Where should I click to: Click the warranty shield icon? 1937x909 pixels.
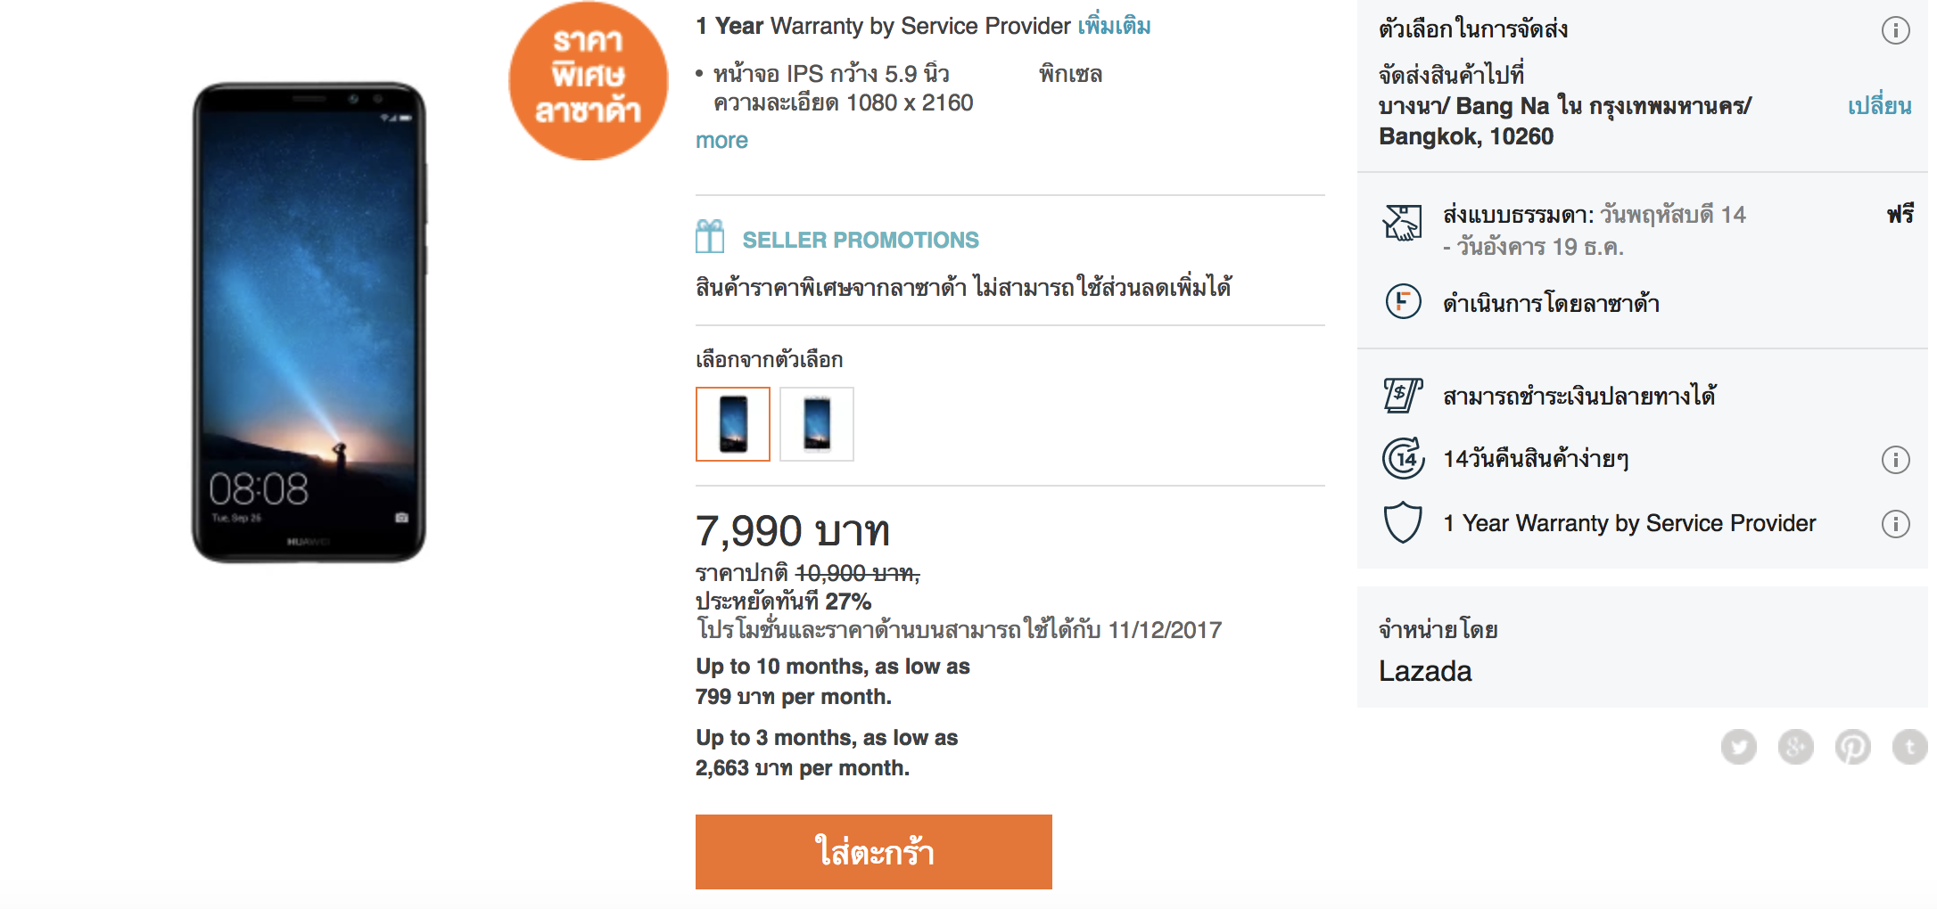click(1402, 522)
